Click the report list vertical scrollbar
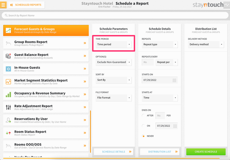Screen dimensions: 230x160 coord(90,131)
